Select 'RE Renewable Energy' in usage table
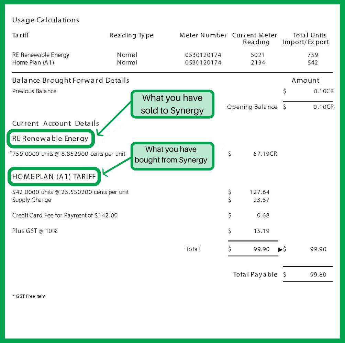Screen dimensions: 345x343 click(x=41, y=55)
